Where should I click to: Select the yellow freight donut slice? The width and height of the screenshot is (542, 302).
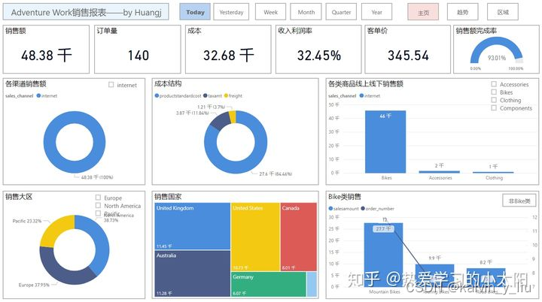tap(233, 116)
